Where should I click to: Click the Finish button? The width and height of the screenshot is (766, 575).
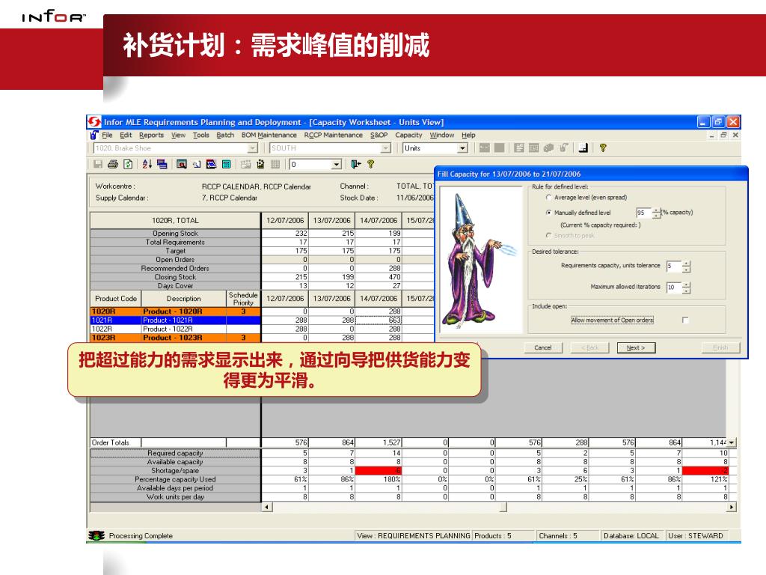(720, 347)
